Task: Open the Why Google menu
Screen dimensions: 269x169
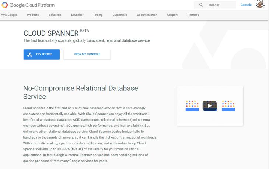Action: click(x=9, y=15)
